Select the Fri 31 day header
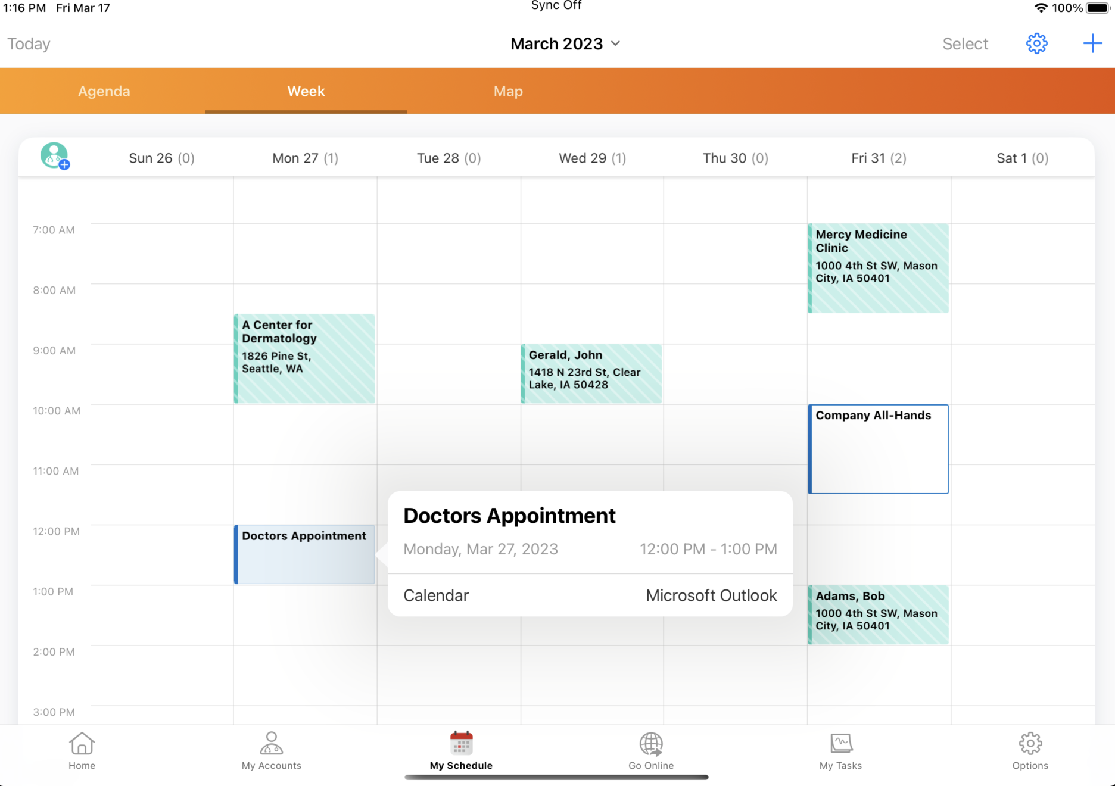This screenshot has height=786, width=1115. pyautogui.click(x=878, y=158)
